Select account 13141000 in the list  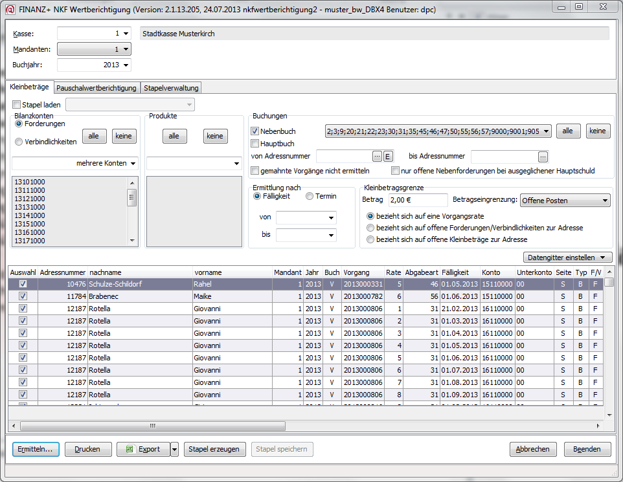(x=30, y=215)
